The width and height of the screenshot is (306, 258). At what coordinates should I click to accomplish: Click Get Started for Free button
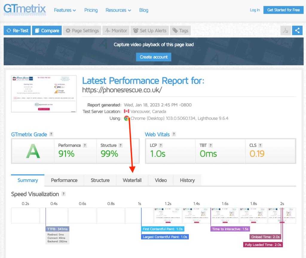pos(283,10)
